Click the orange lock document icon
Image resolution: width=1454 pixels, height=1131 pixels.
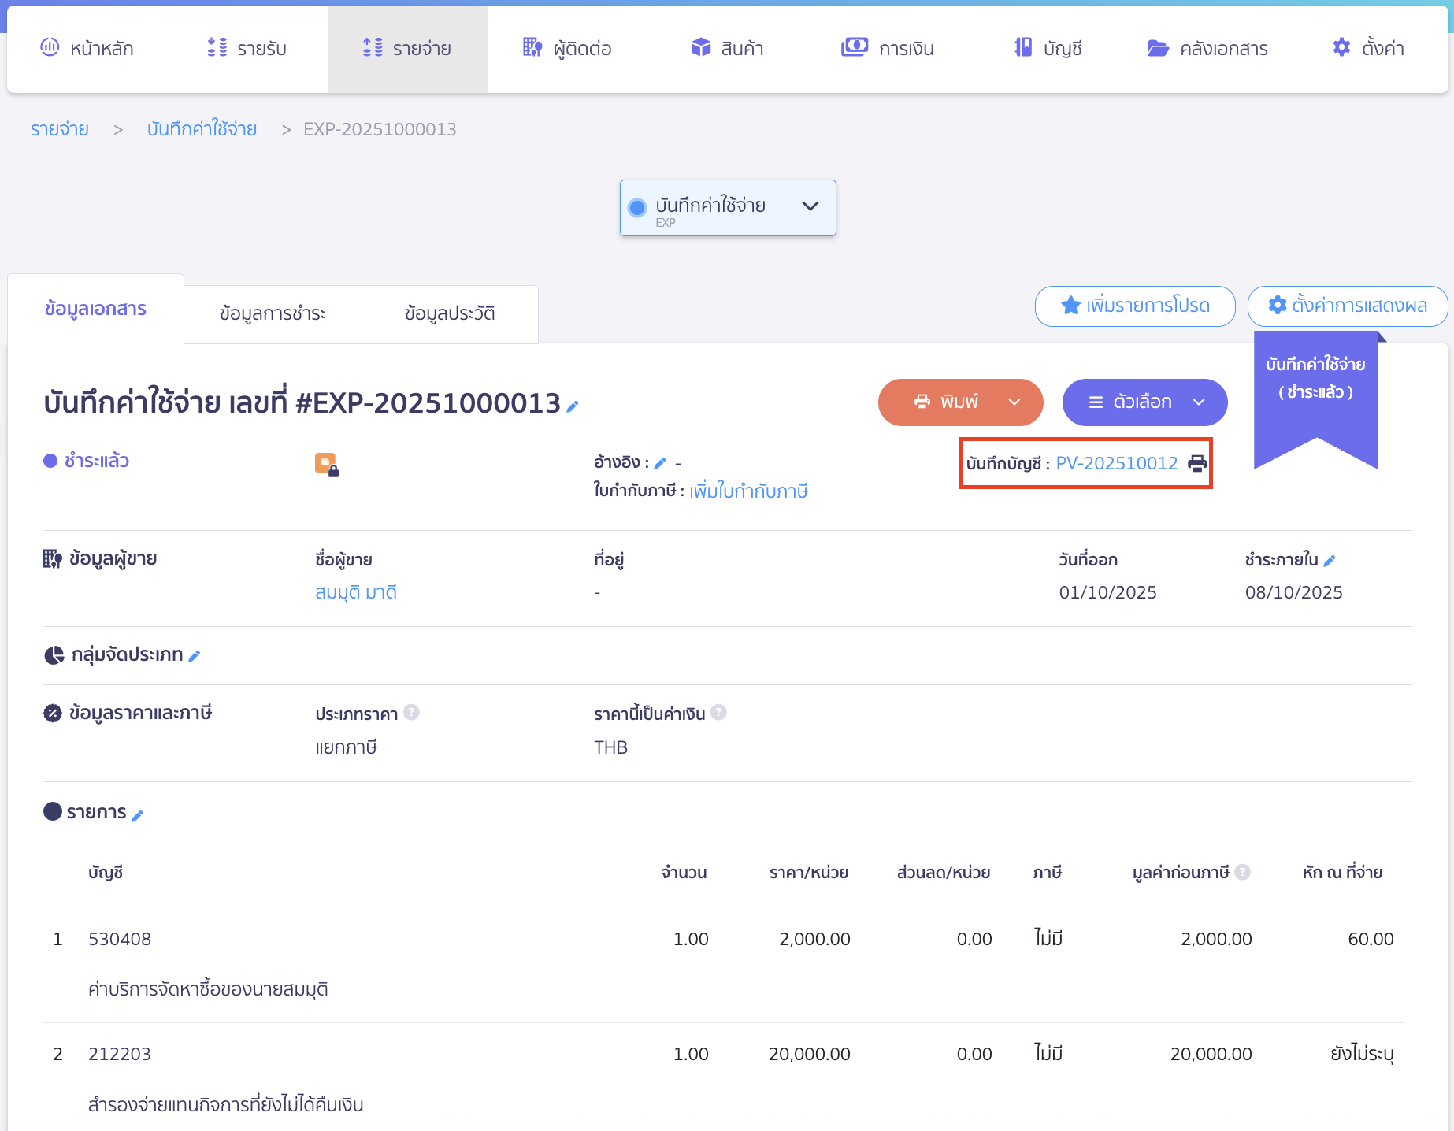coord(326,464)
